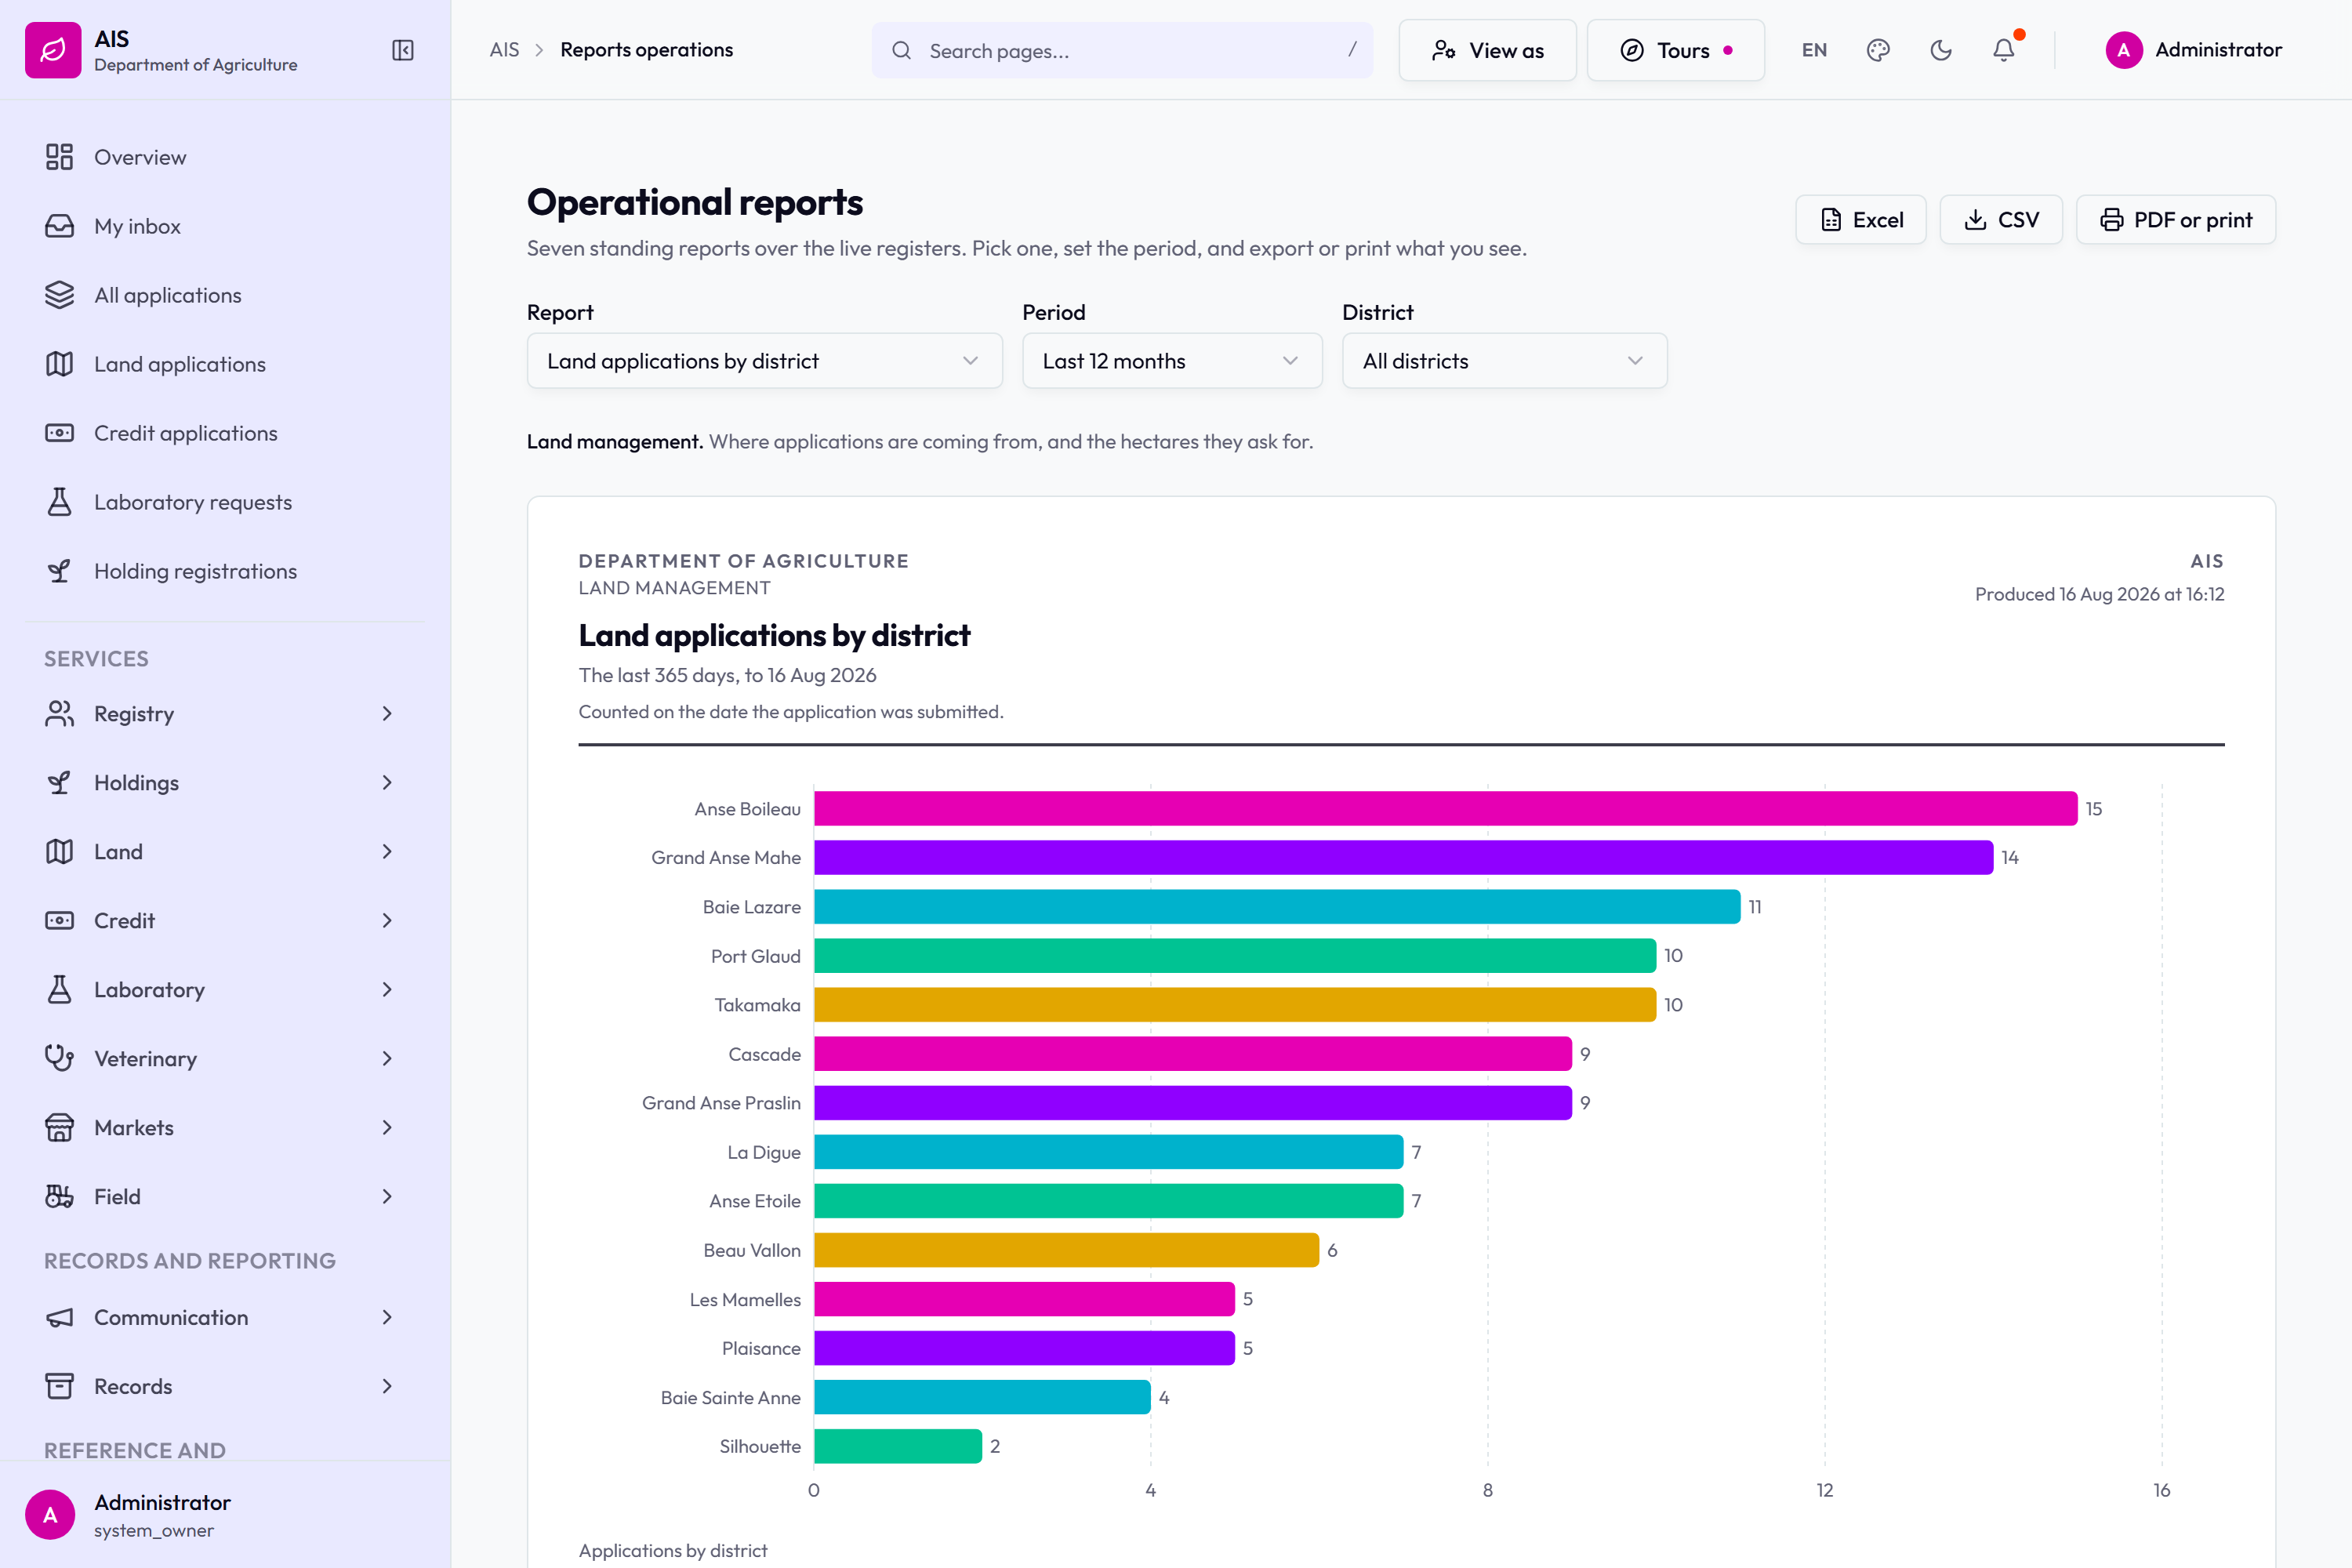Expand the Veterinary section

click(x=224, y=1059)
